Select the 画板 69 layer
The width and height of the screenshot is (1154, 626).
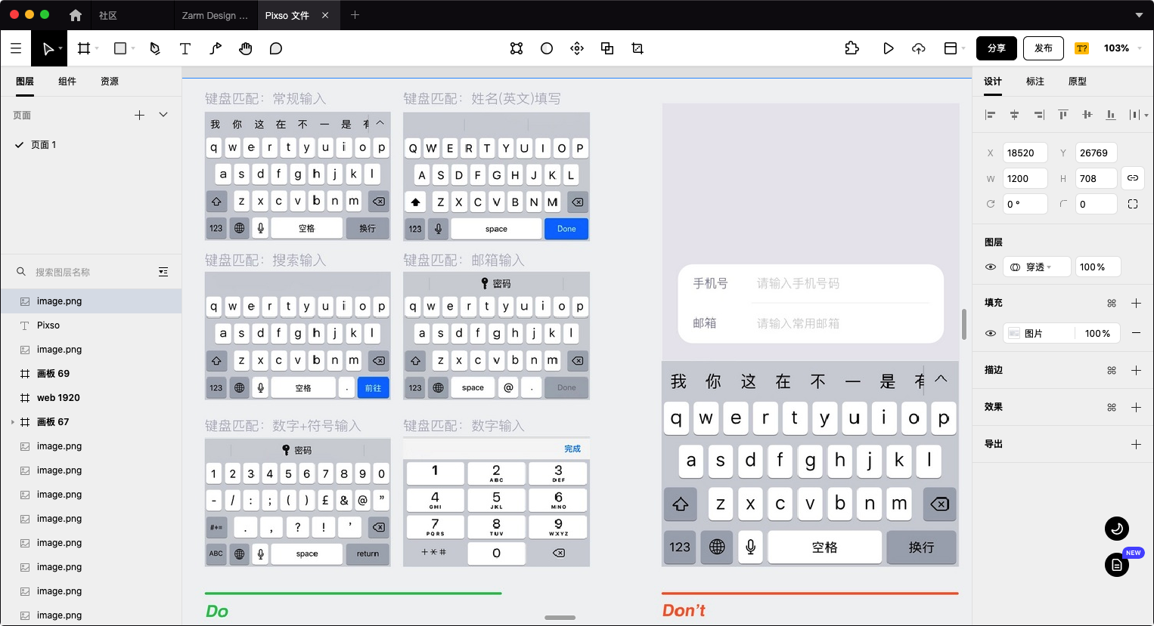coord(91,374)
